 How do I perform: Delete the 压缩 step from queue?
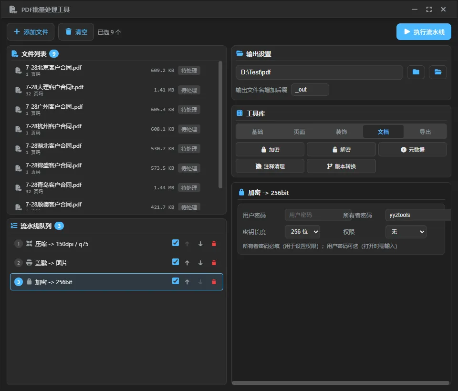pyautogui.click(x=214, y=244)
